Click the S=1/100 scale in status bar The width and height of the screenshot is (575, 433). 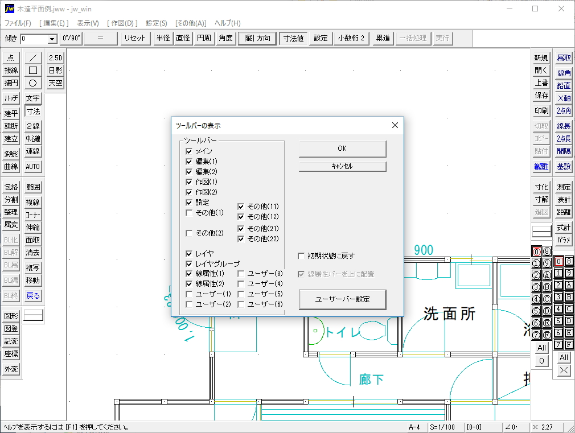(x=442, y=427)
